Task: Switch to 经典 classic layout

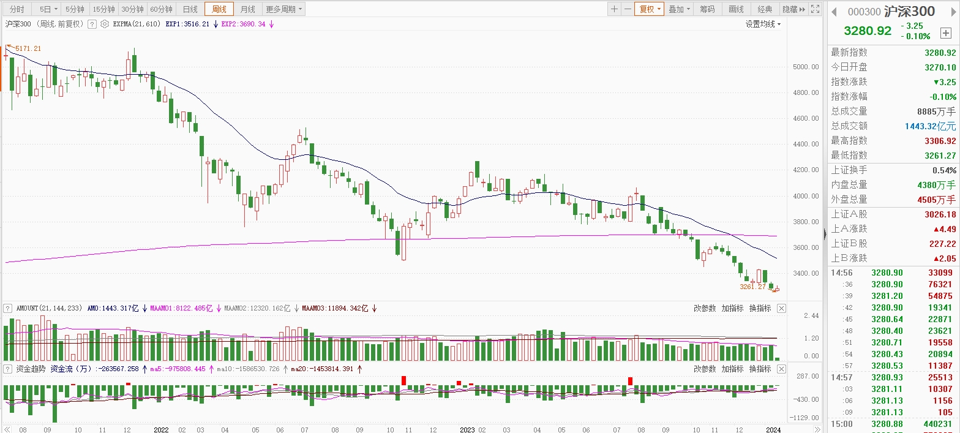Action: pos(765,9)
